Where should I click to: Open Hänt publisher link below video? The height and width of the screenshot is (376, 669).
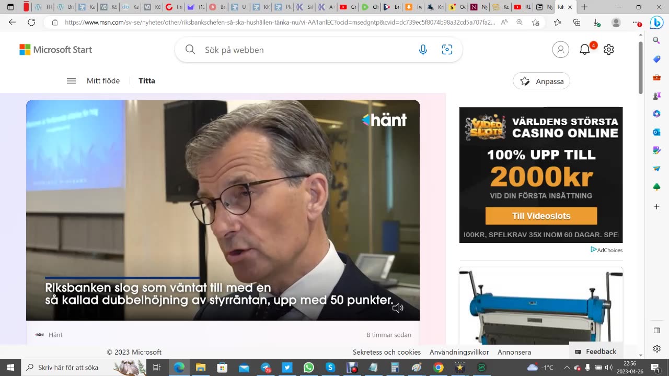[x=49, y=335]
